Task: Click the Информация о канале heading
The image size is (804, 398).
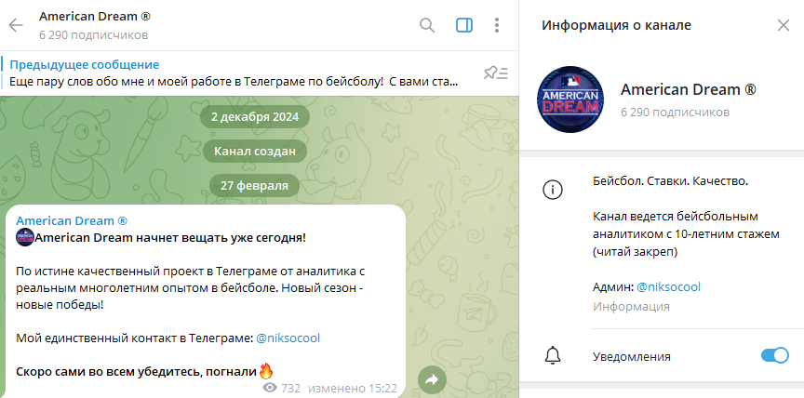Action: (616, 25)
